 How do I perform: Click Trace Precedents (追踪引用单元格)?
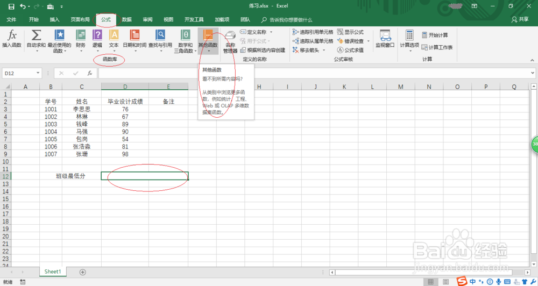pyautogui.click(x=313, y=32)
